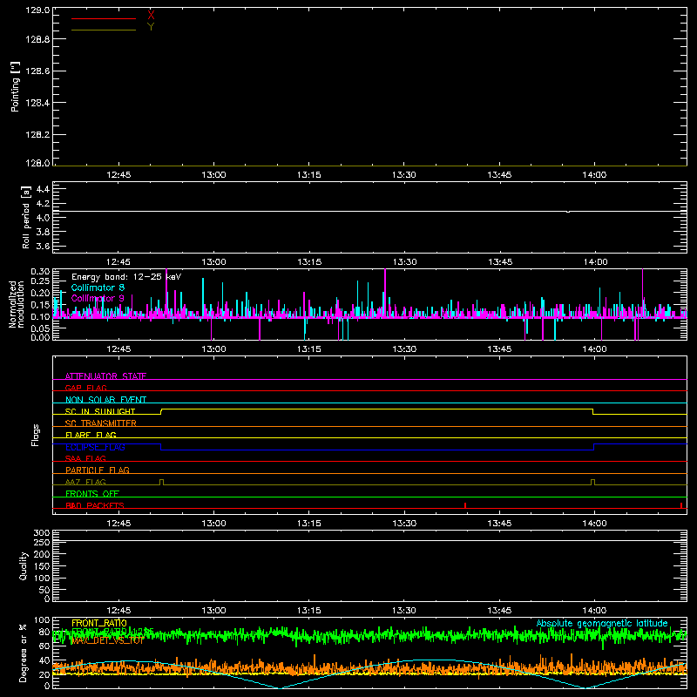Click 12:45 time label under Quality plot

coord(118,611)
